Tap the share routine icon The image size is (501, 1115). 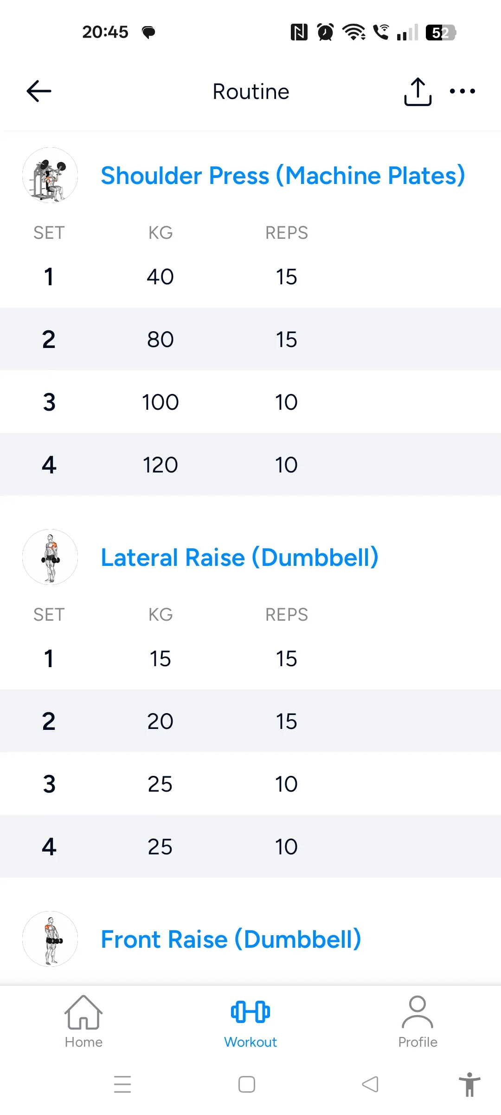click(x=417, y=92)
